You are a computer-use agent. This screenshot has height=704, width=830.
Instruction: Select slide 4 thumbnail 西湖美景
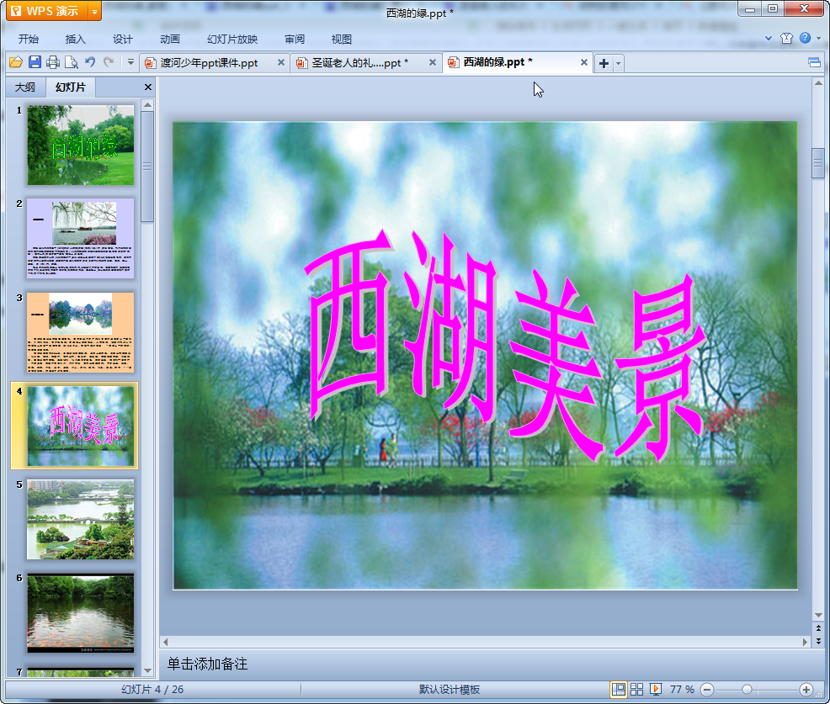[x=81, y=426]
